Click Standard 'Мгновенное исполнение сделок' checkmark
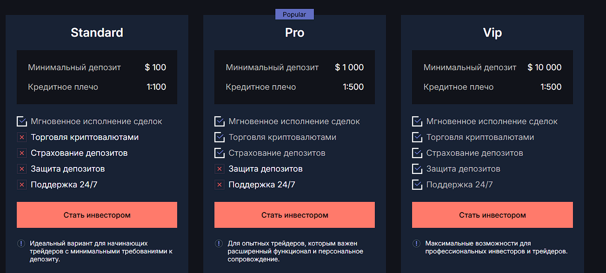 coord(22,121)
